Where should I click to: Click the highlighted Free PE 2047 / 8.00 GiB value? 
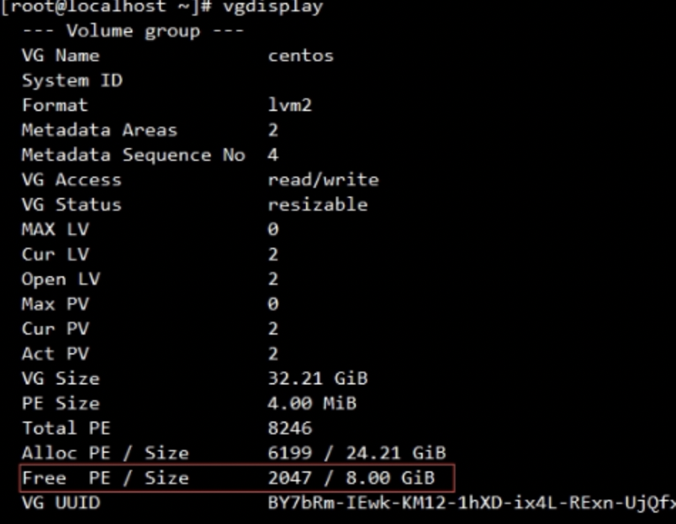pyautogui.click(x=351, y=478)
